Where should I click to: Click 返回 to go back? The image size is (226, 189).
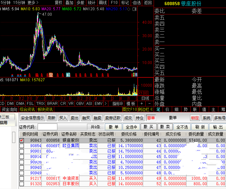(148, 3)
